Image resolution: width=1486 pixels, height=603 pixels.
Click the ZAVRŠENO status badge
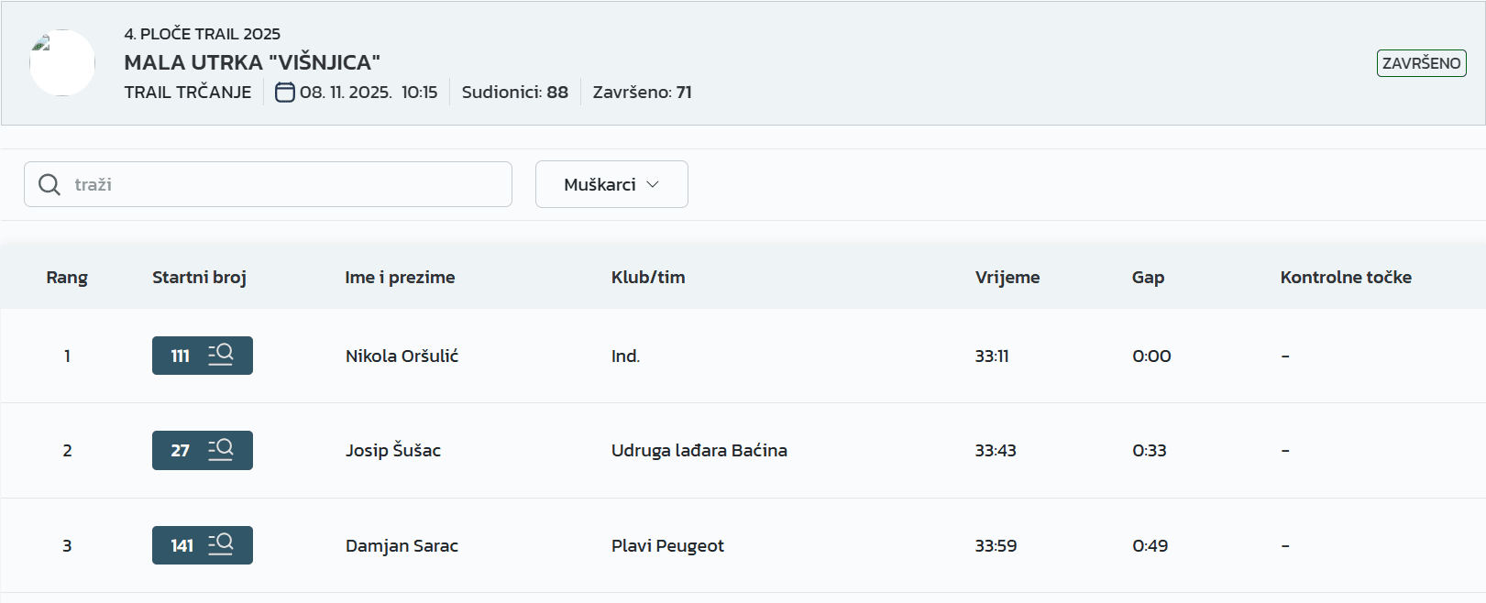(x=1421, y=63)
